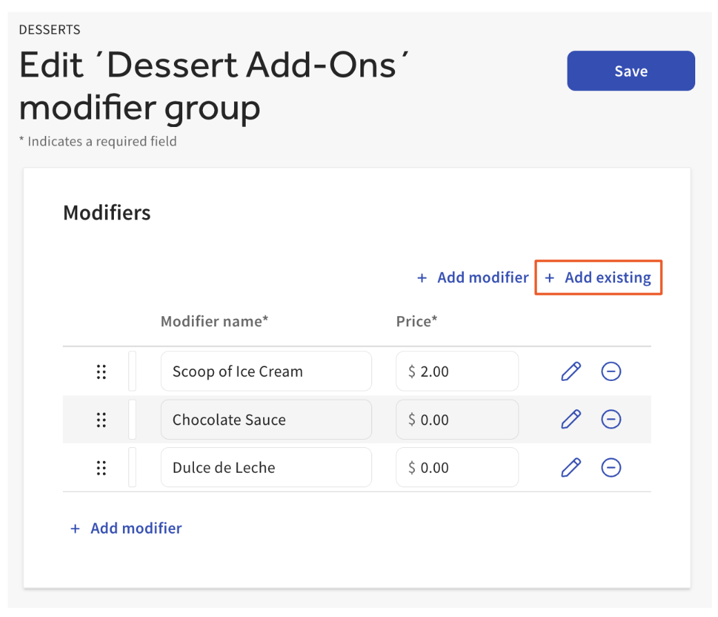The width and height of the screenshot is (718, 617).
Task: Click the Add existing link
Action: click(x=599, y=277)
